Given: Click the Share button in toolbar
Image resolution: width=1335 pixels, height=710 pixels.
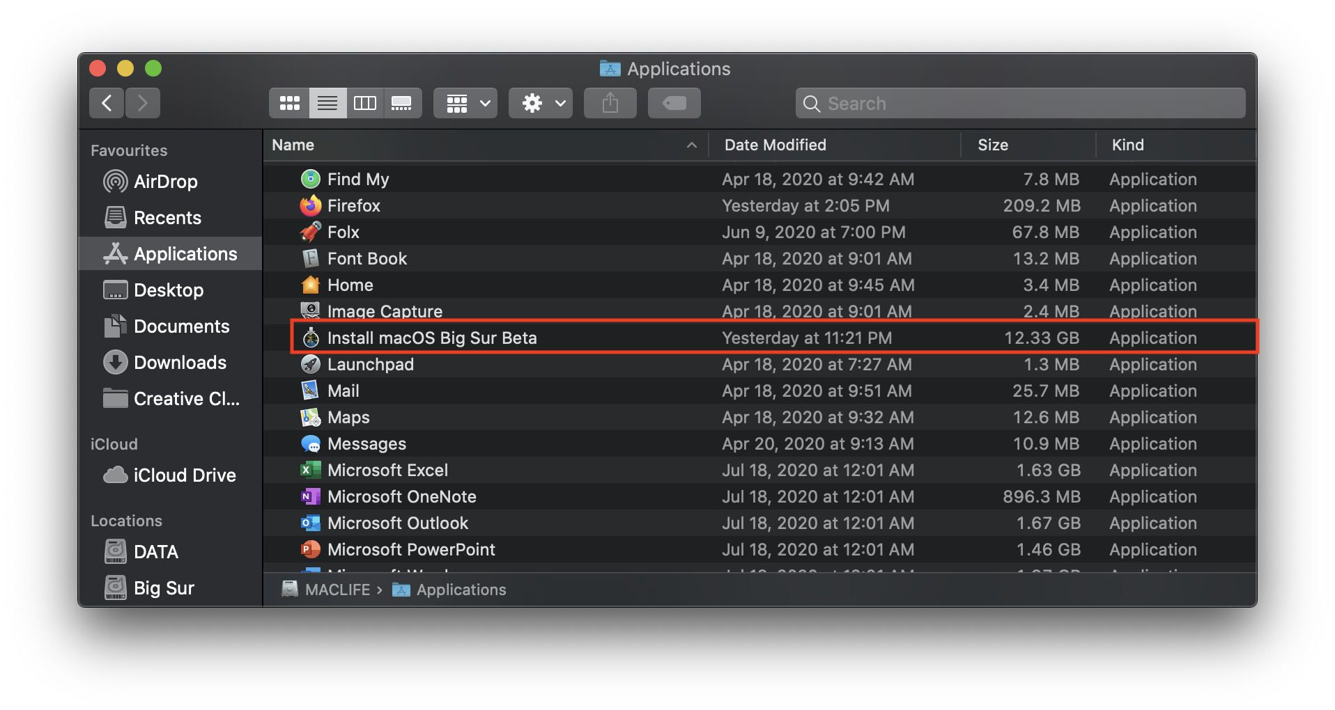Looking at the screenshot, I should (610, 103).
